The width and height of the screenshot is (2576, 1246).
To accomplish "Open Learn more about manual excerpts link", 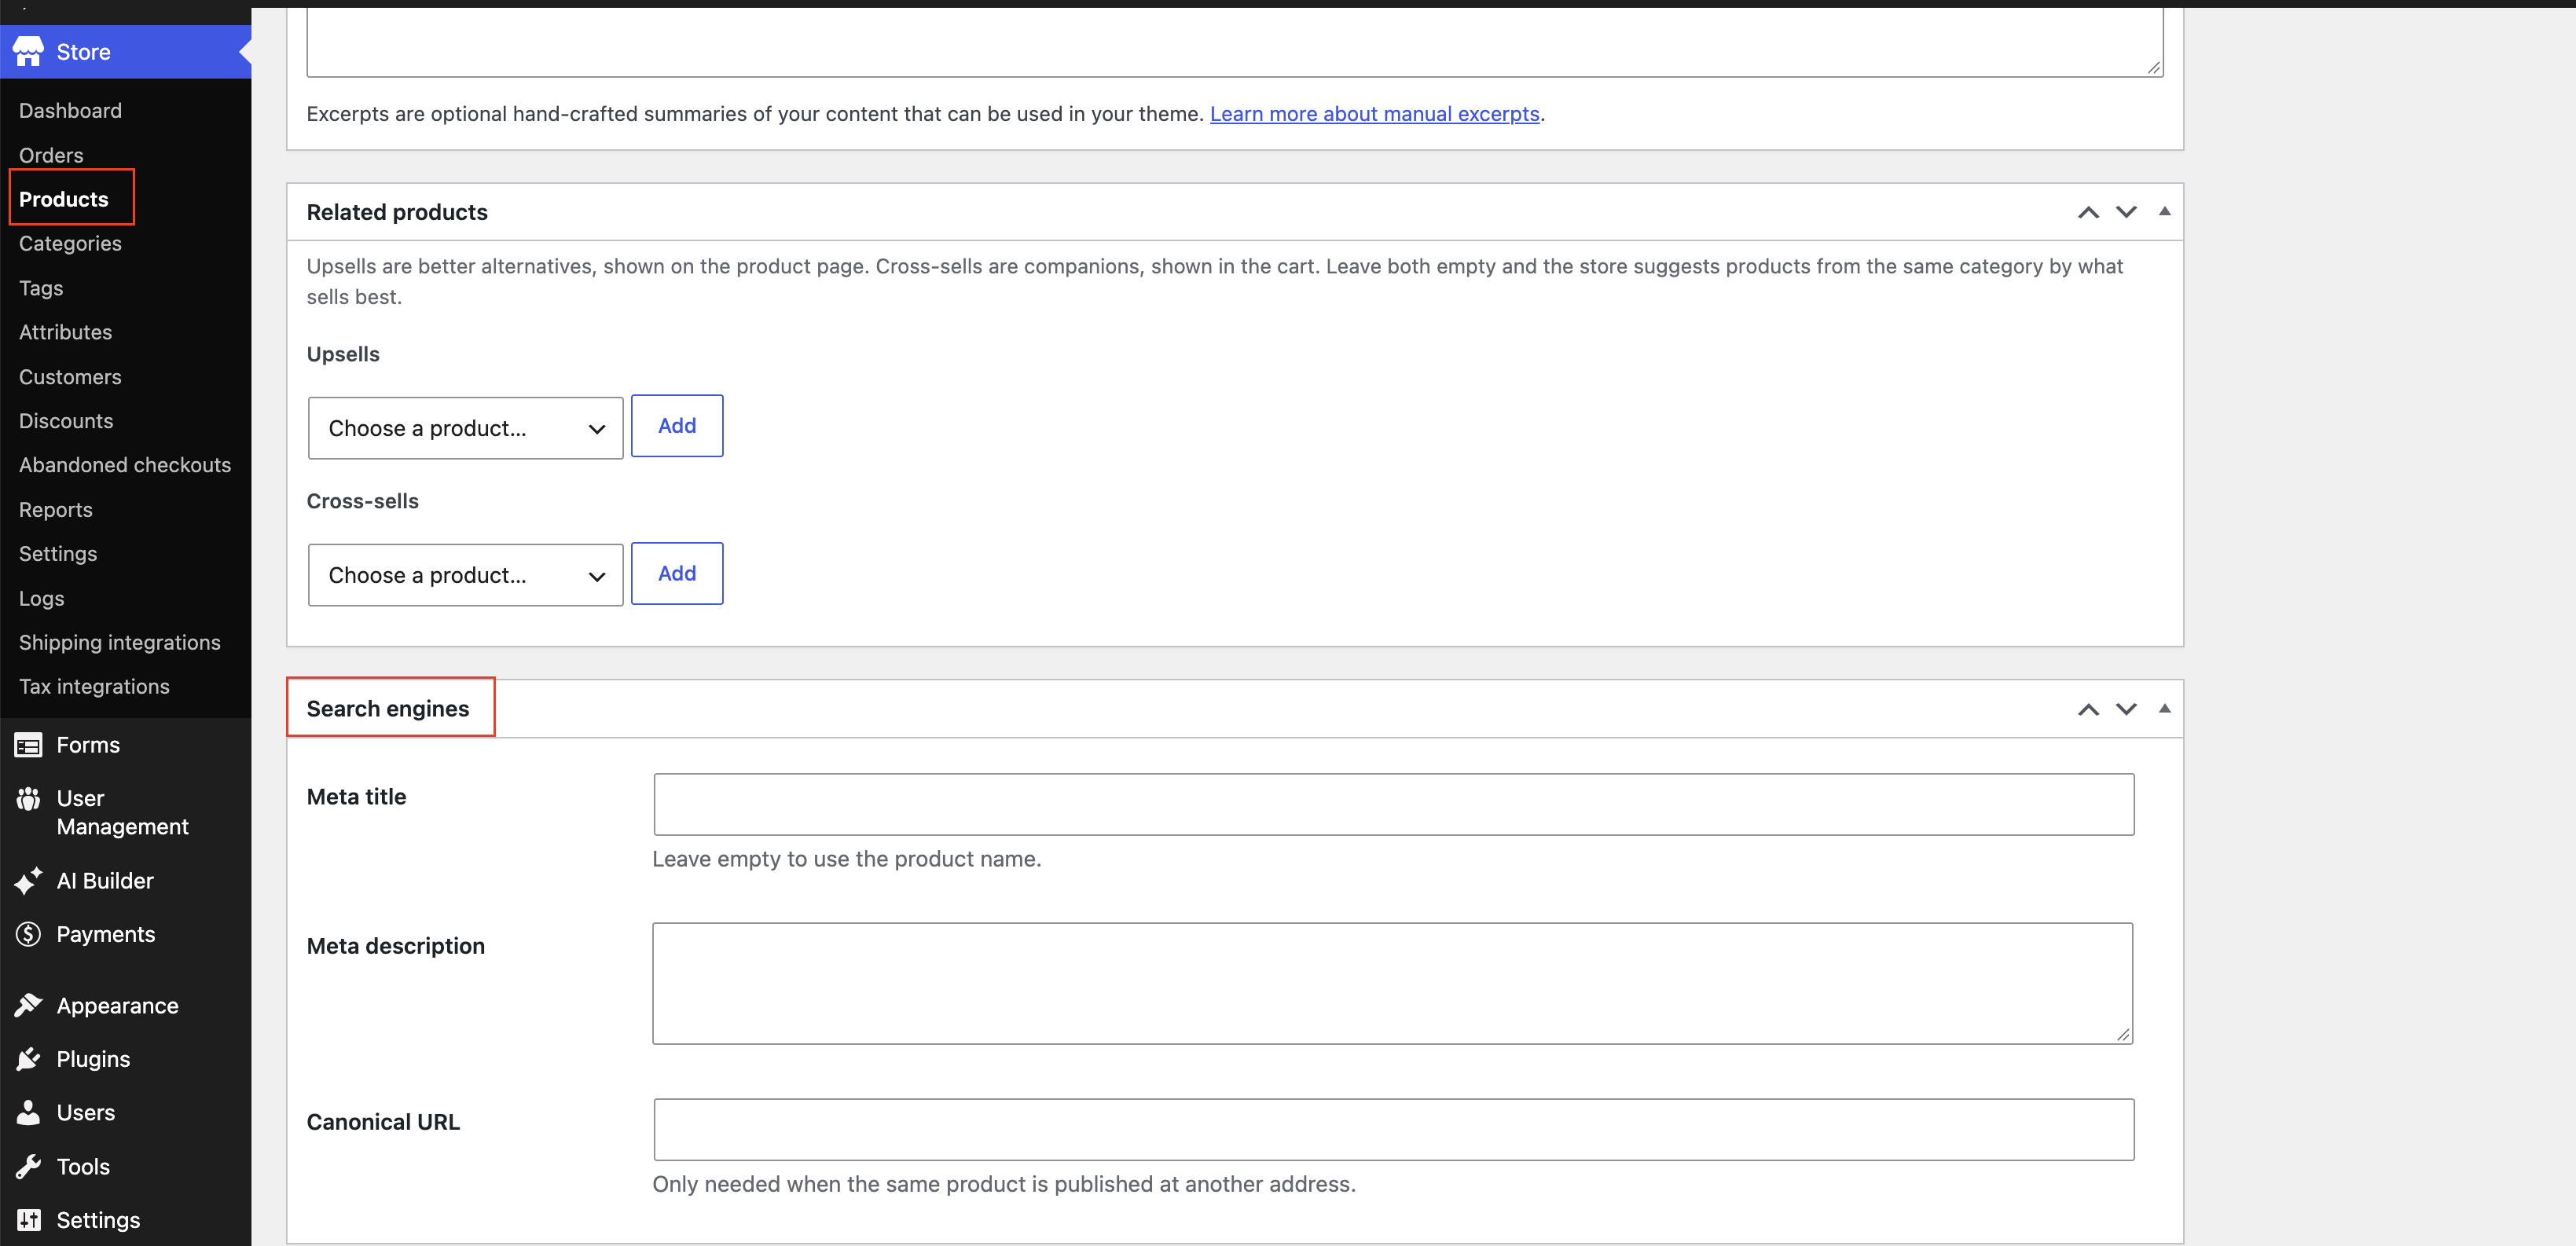I will (x=1374, y=114).
